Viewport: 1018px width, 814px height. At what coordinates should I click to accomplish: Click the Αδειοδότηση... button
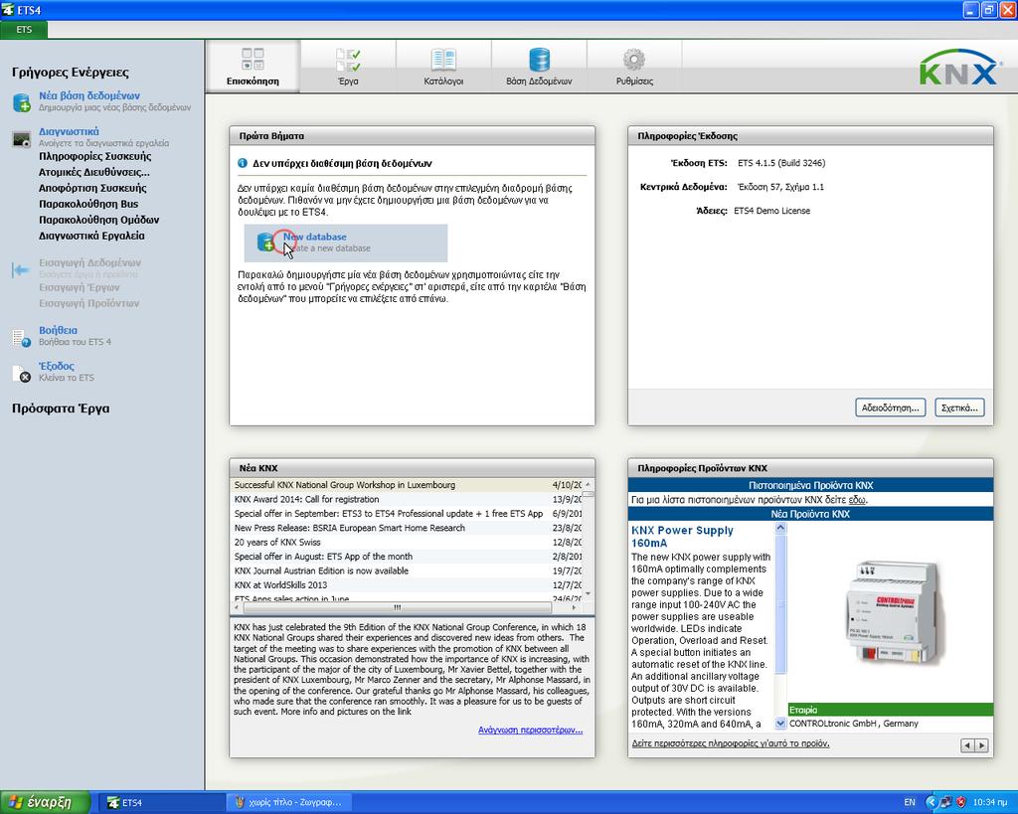tap(890, 407)
